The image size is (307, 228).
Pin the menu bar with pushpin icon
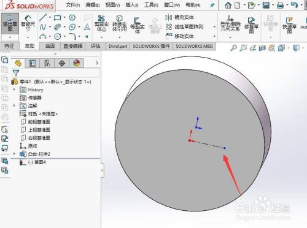coord(212,5)
